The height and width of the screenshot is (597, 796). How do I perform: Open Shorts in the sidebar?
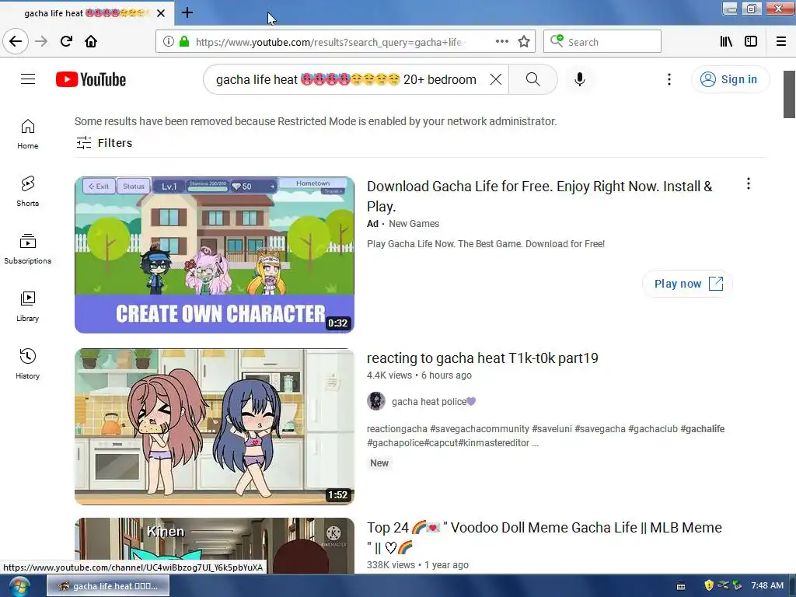tap(27, 191)
